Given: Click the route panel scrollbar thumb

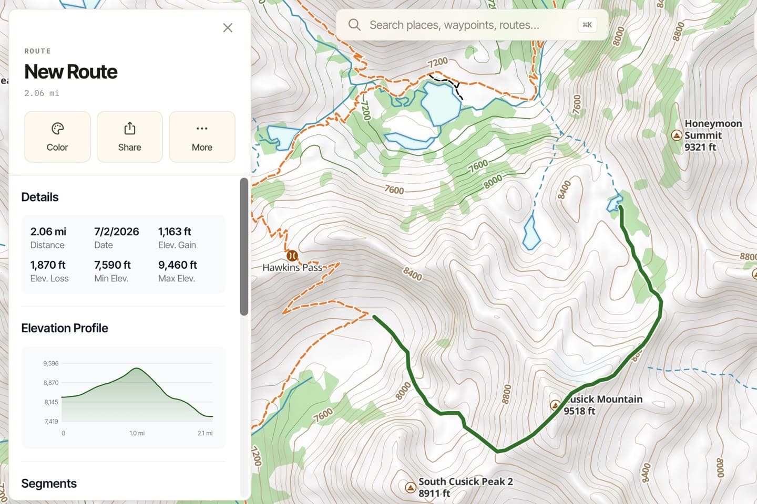Looking at the screenshot, I should (244, 247).
